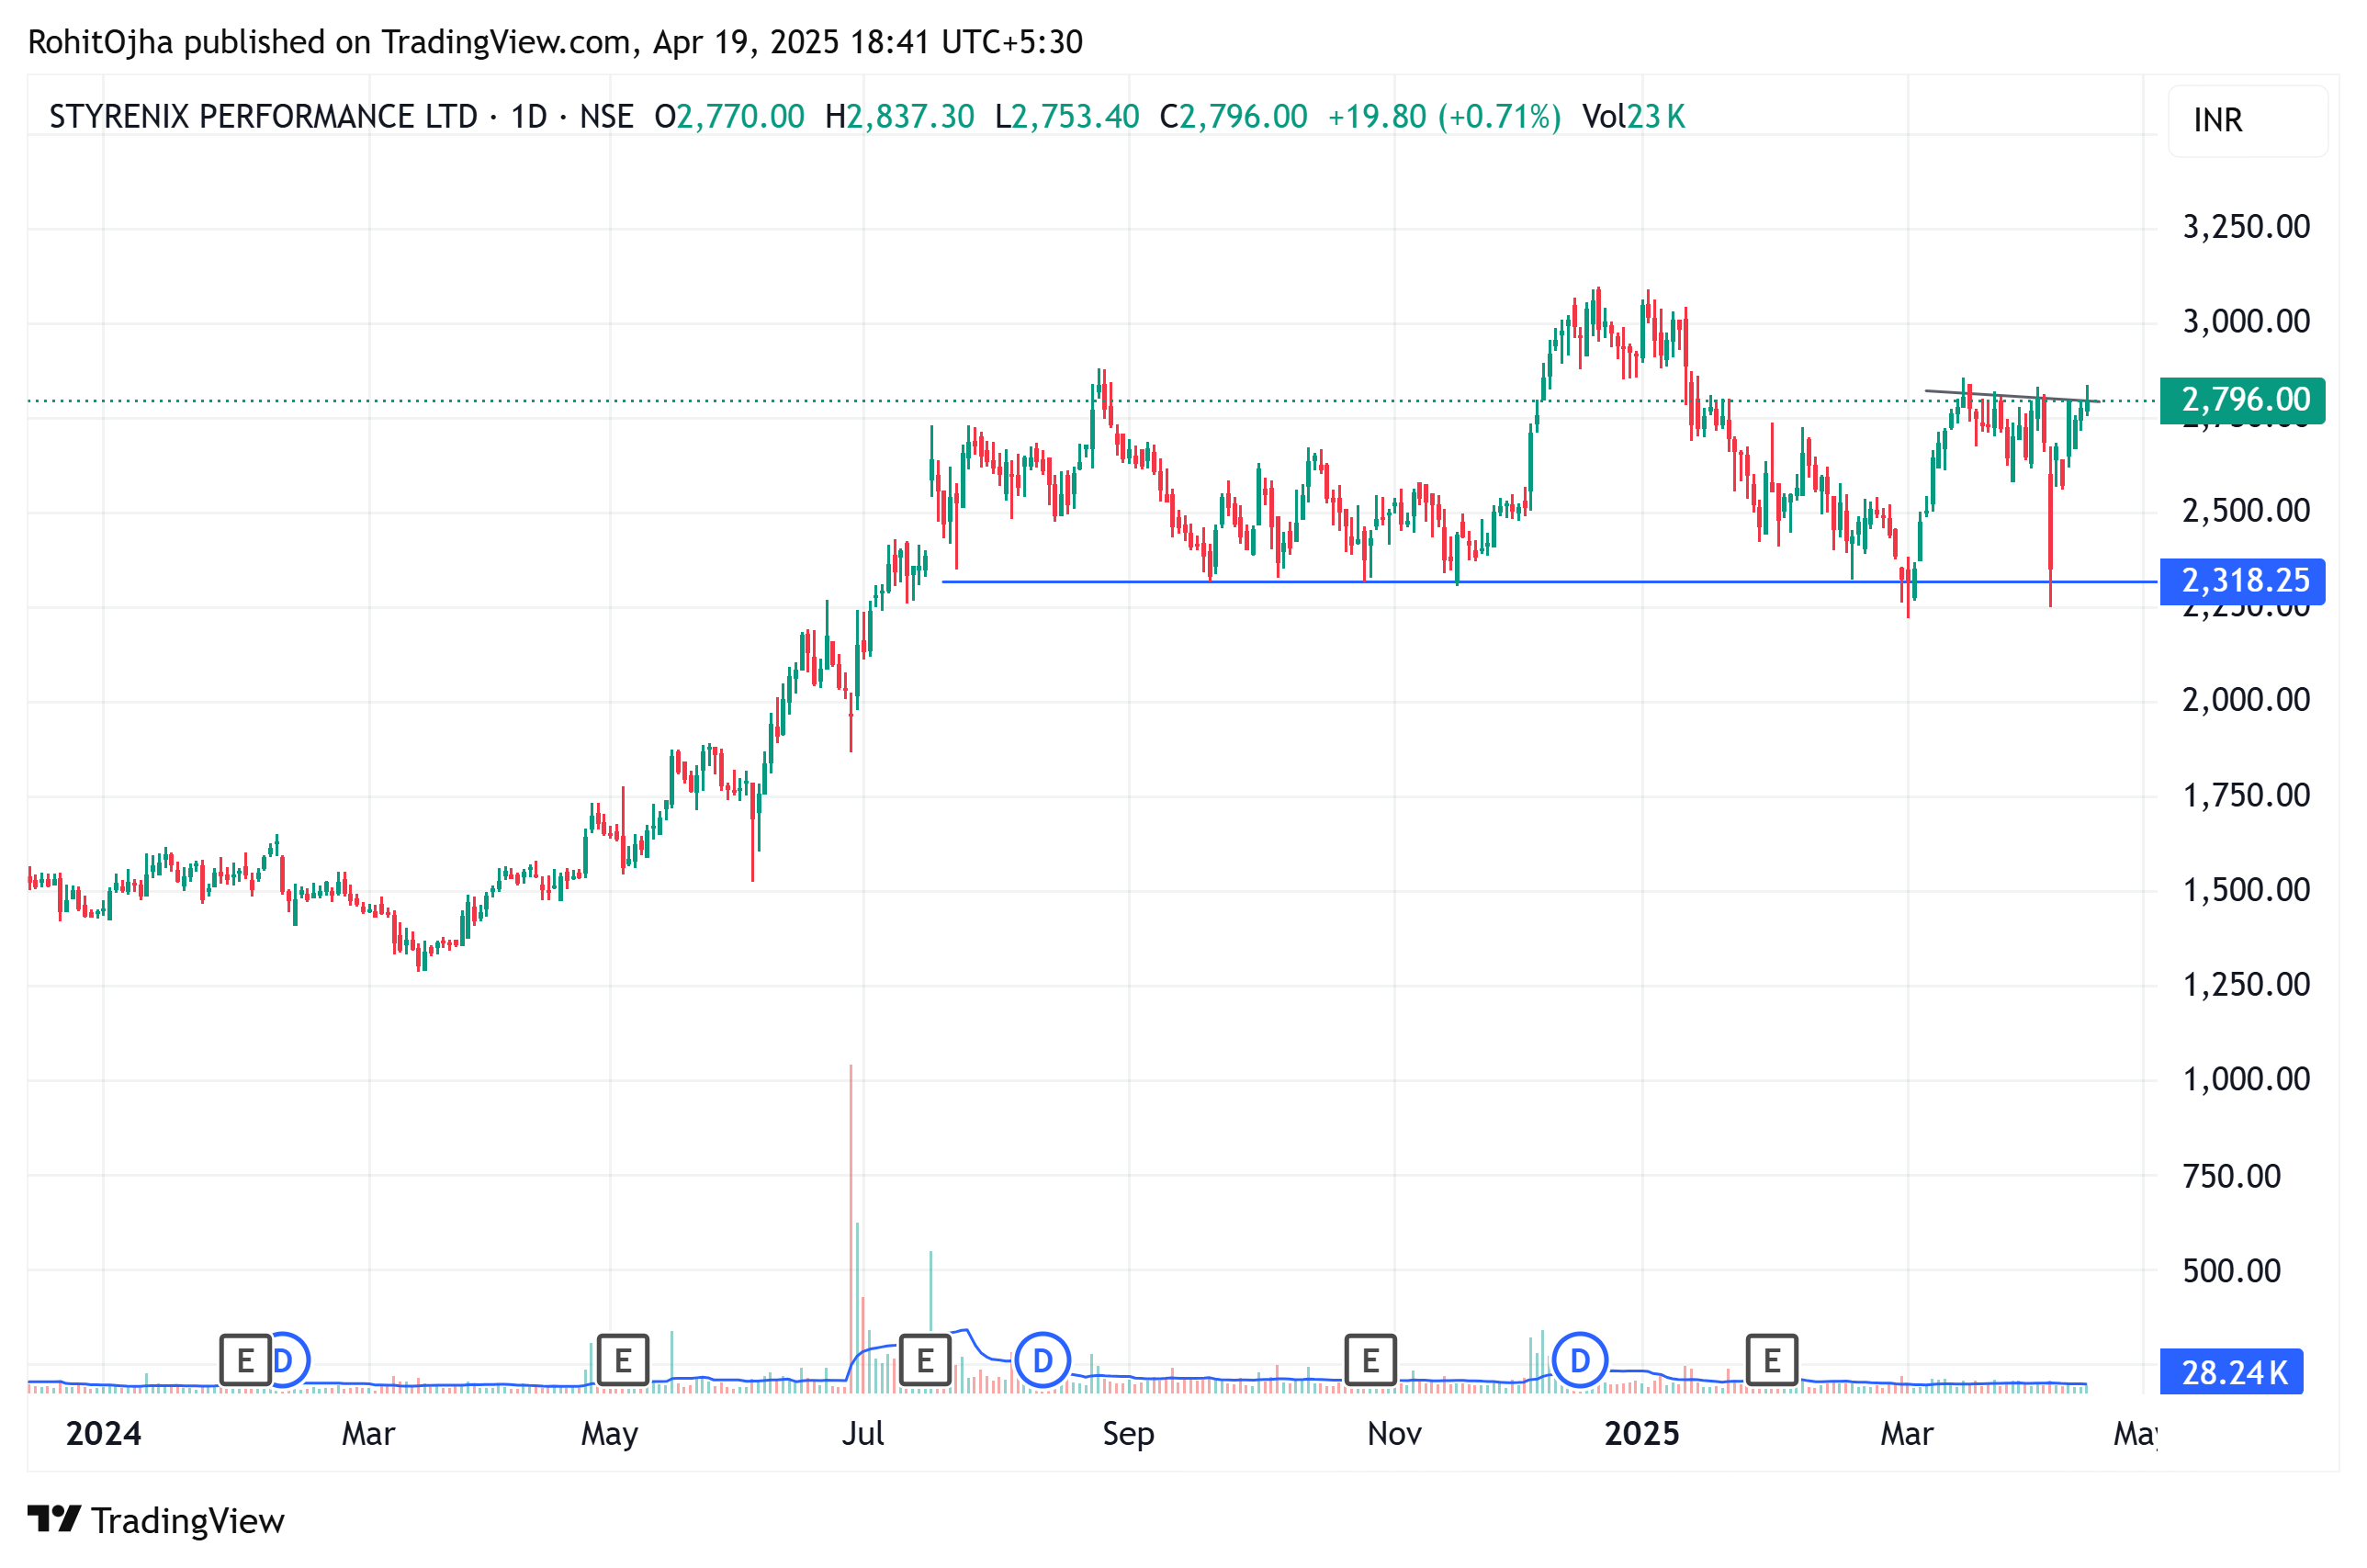The width and height of the screenshot is (2367, 1568).
Task: Click the Mar label following 2024
Action: click(368, 1434)
